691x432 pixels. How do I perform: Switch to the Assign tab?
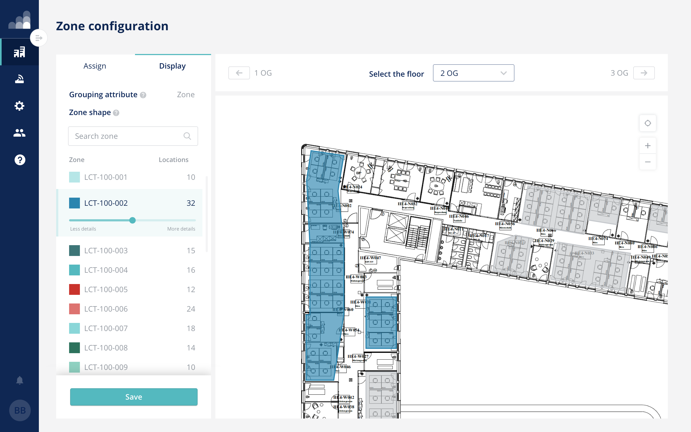(x=95, y=66)
